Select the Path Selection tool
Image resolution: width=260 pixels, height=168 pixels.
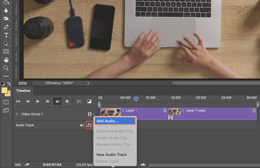coord(6,43)
